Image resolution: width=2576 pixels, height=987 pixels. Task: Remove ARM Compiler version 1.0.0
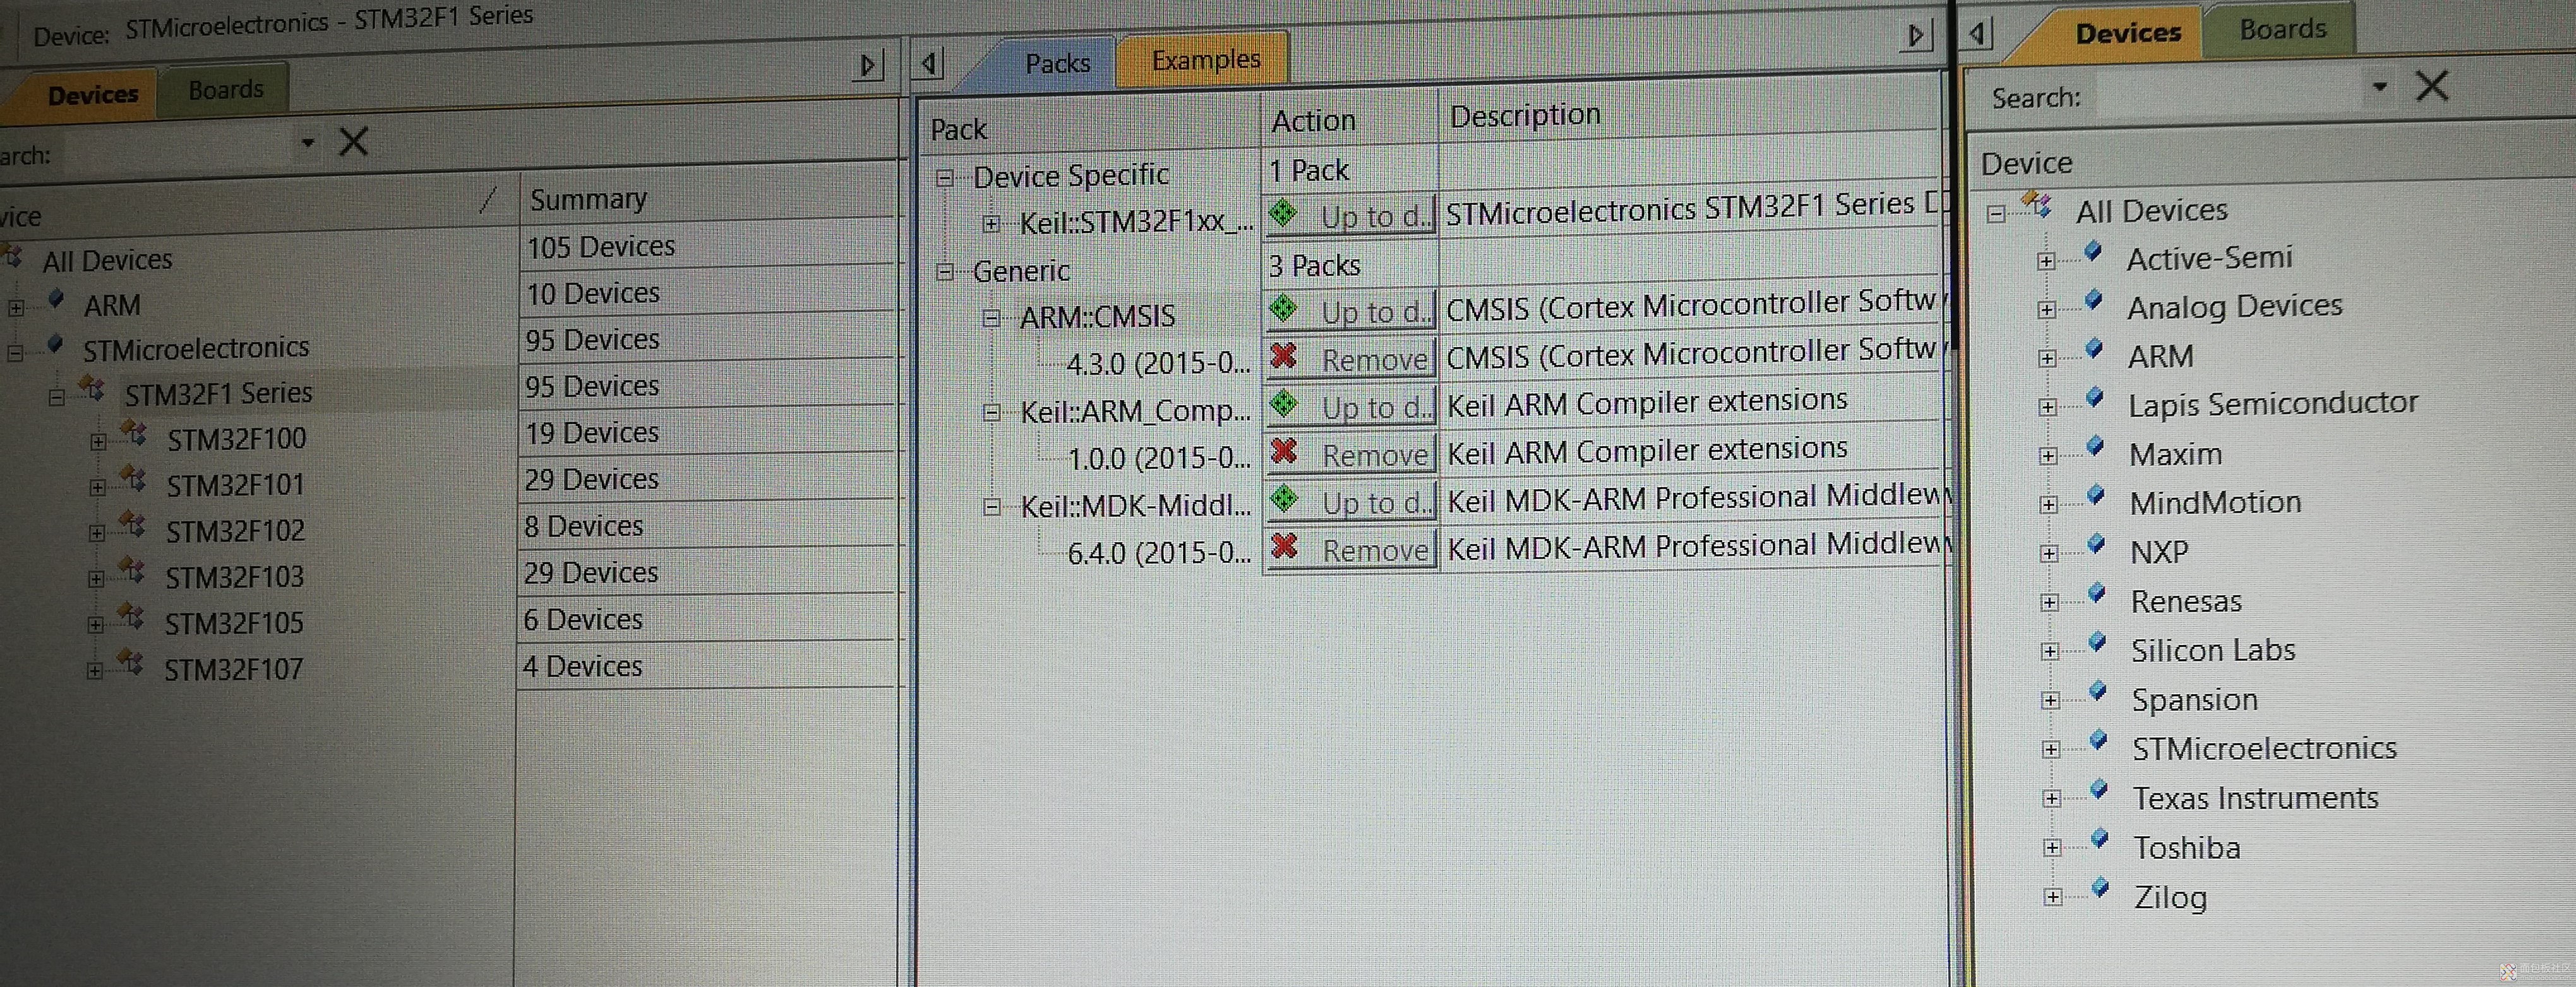1351,454
